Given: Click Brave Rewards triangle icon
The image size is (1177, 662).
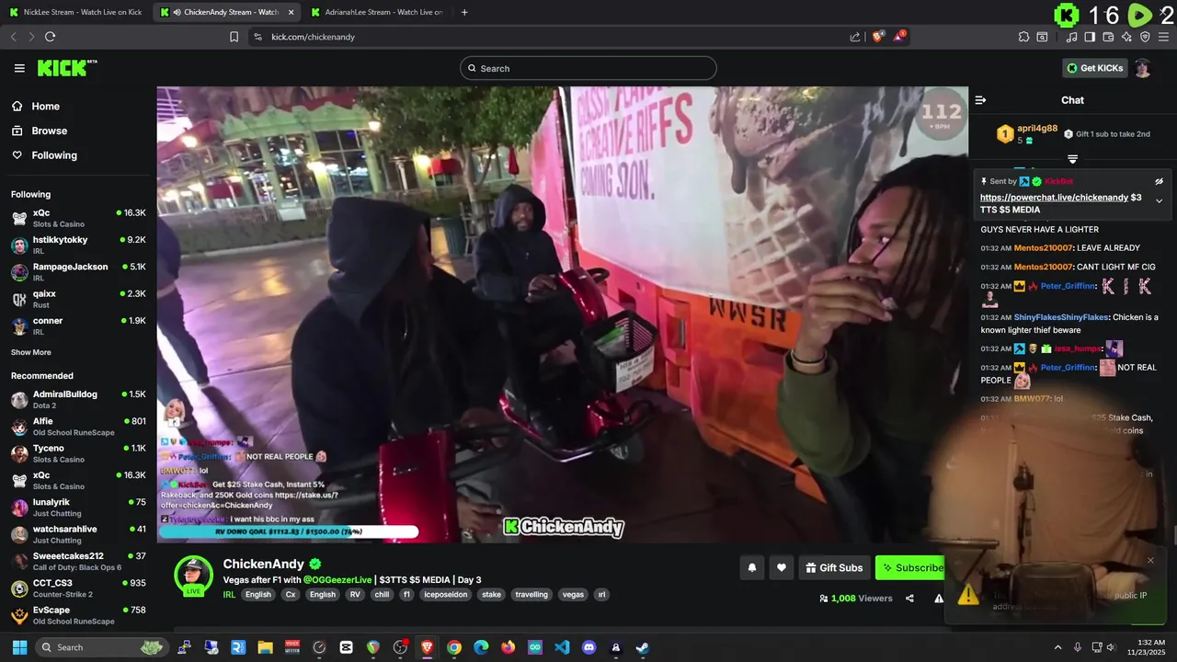Looking at the screenshot, I should [901, 36].
